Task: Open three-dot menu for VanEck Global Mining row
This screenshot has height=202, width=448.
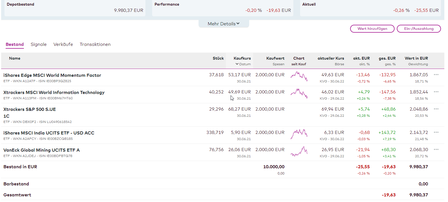Action: pyautogui.click(x=436, y=150)
